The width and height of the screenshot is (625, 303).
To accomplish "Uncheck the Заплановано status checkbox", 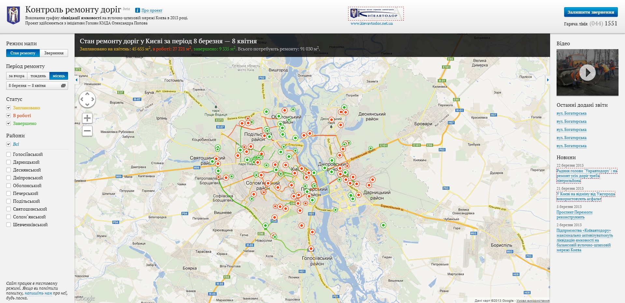I will click(9, 108).
